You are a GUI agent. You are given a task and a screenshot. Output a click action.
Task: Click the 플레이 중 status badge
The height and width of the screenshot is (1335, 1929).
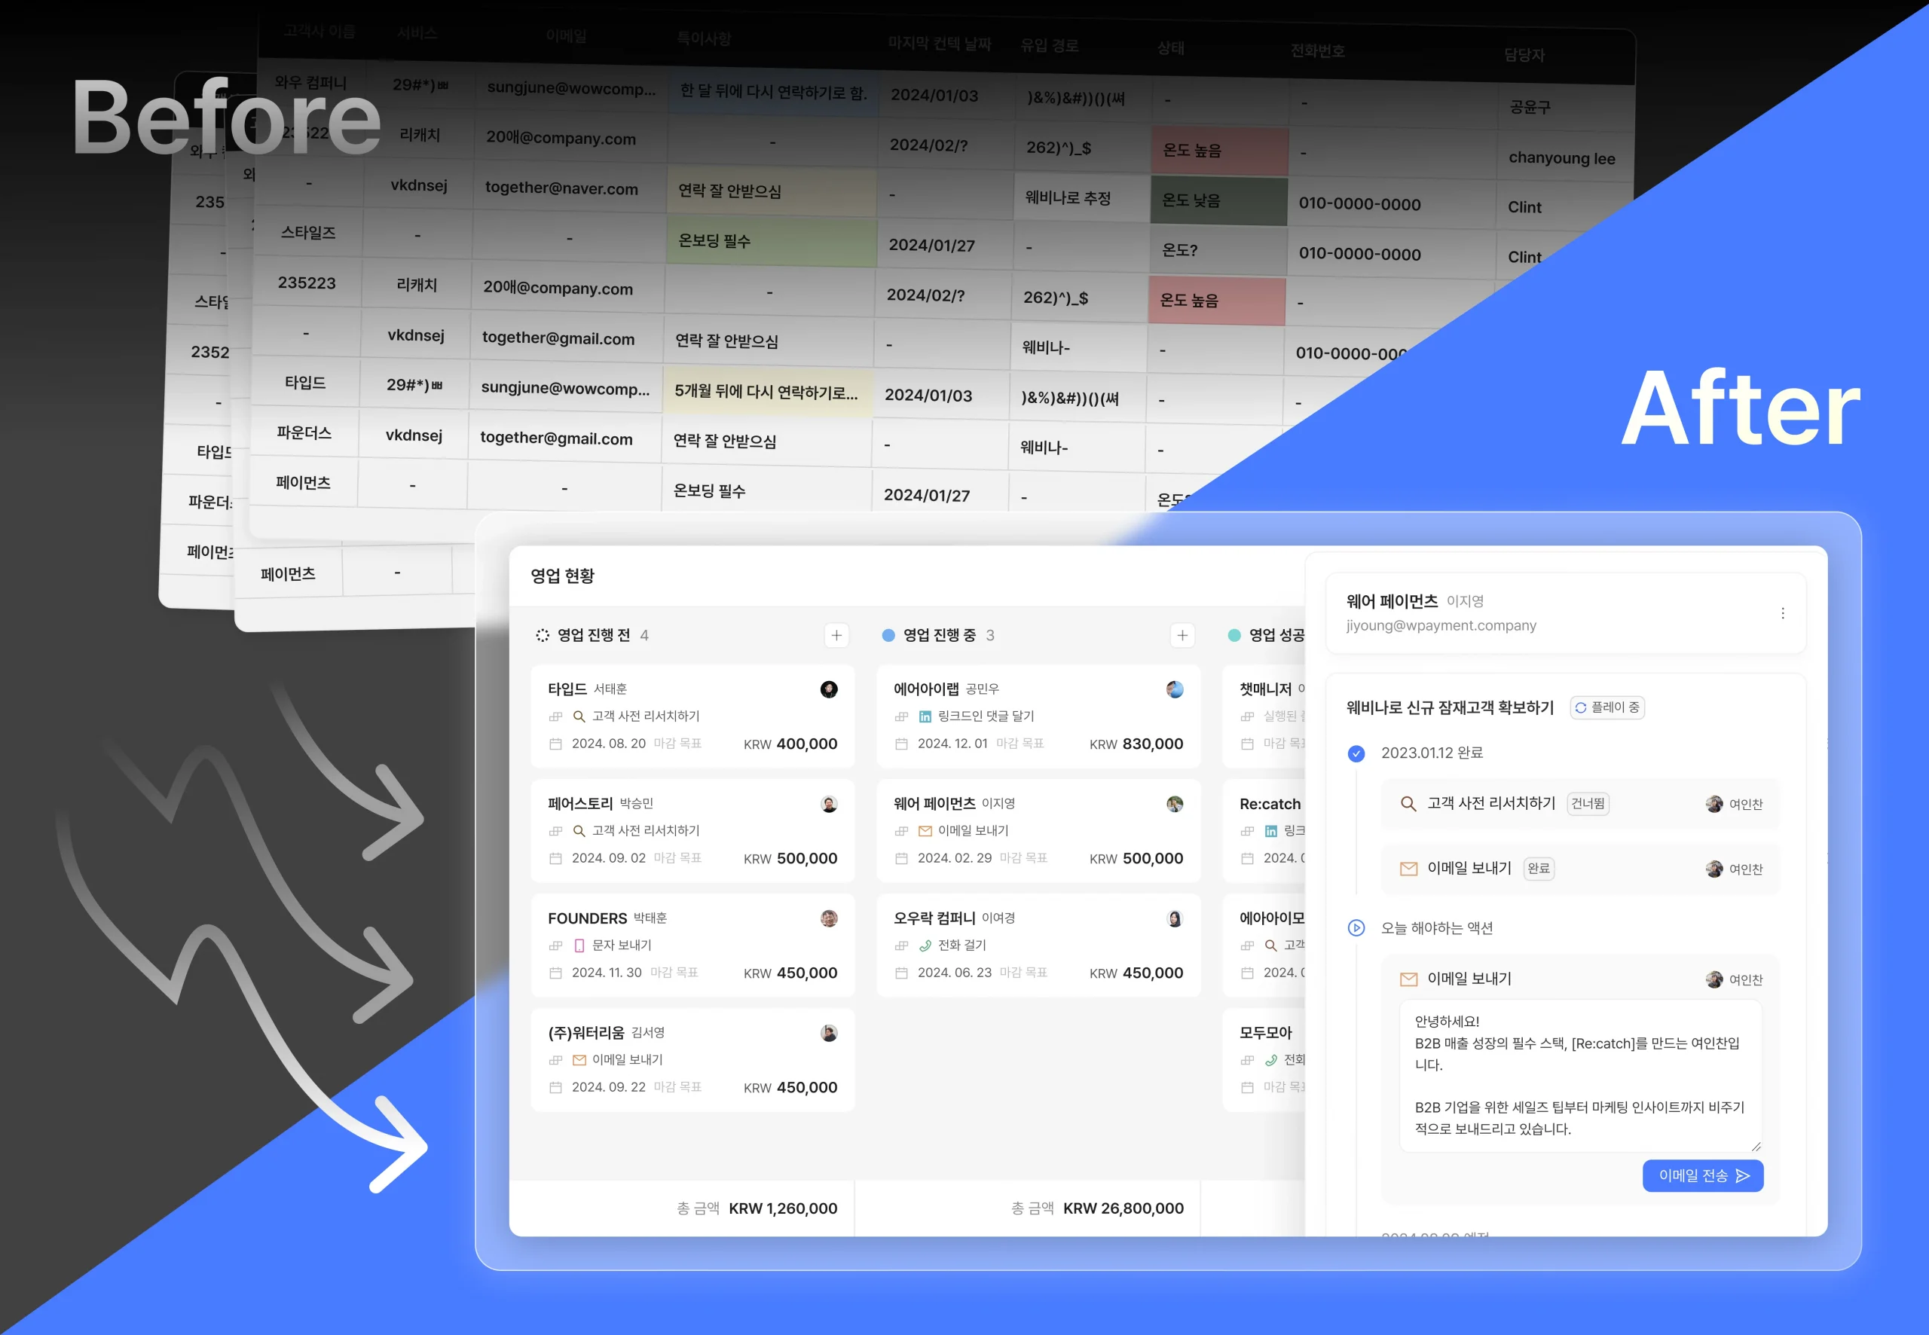[x=1606, y=707]
